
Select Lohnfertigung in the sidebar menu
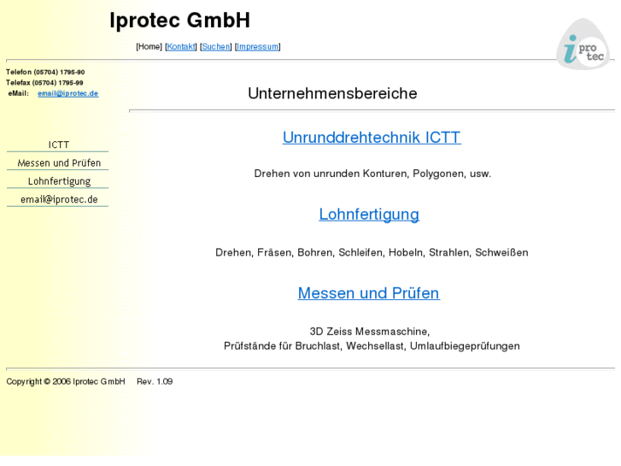pyautogui.click(x=58, y=181)
